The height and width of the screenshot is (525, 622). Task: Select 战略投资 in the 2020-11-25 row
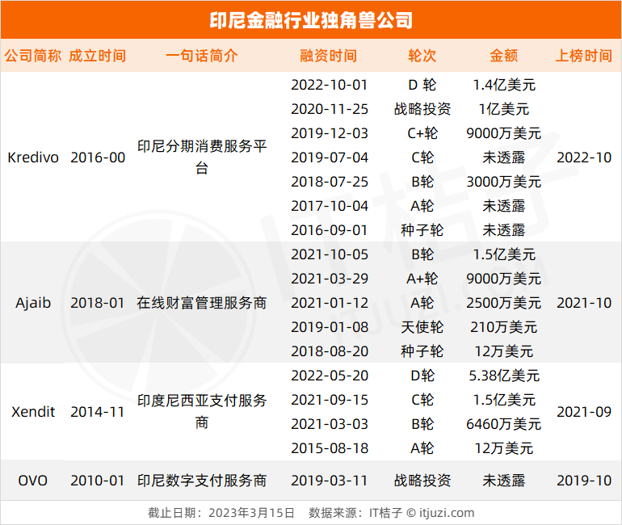click(x=422, y=109)
